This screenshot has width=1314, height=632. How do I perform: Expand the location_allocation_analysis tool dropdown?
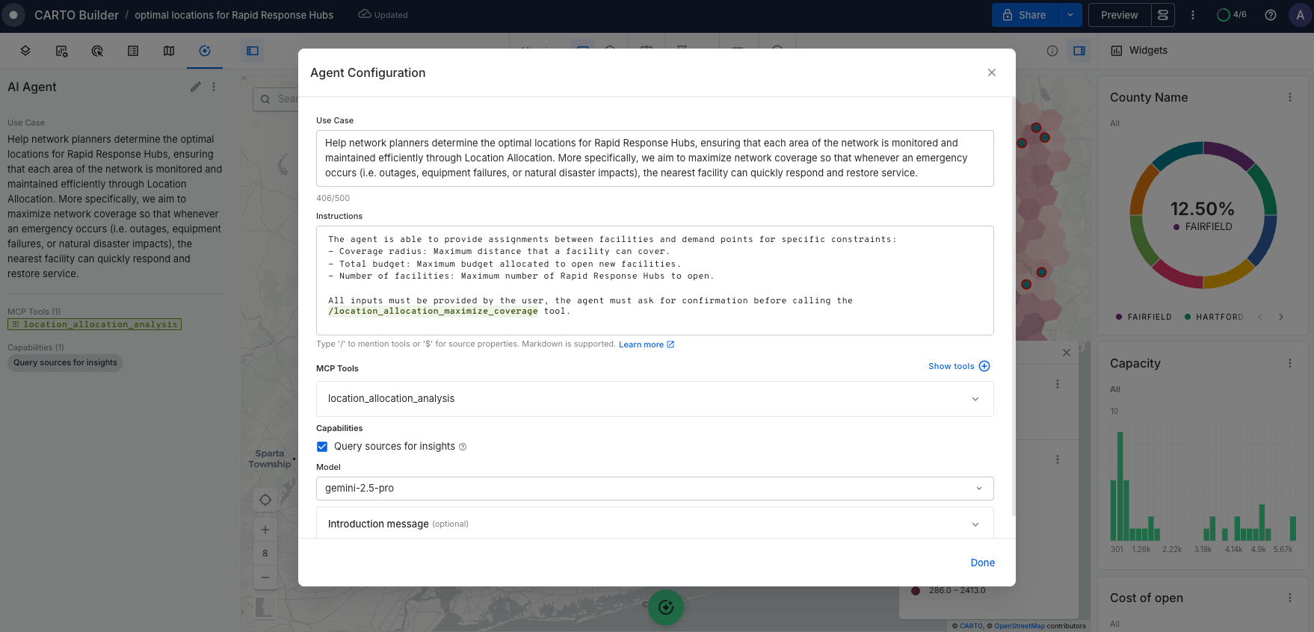975,399
